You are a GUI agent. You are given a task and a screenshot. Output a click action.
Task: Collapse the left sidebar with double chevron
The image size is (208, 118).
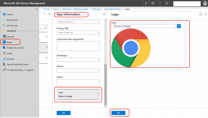pos(37,9)
